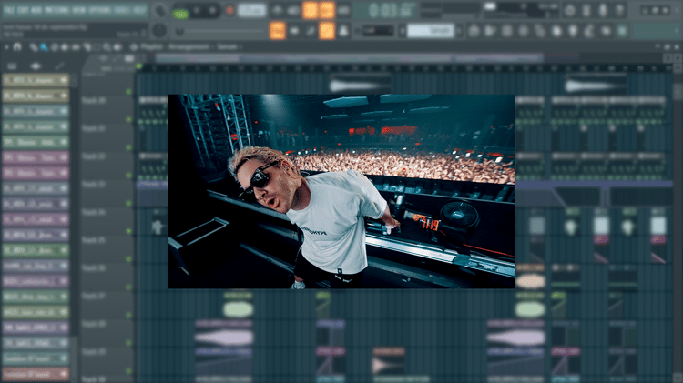Click the playlist horizontal scrollbar

(350, 57)
